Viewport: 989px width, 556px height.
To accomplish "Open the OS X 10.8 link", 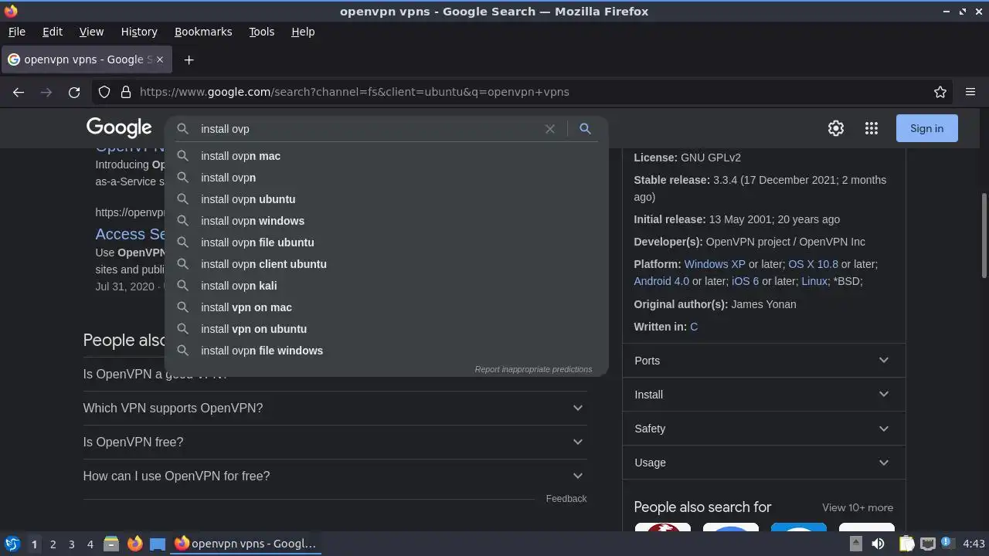I will [x=813, y=264].
